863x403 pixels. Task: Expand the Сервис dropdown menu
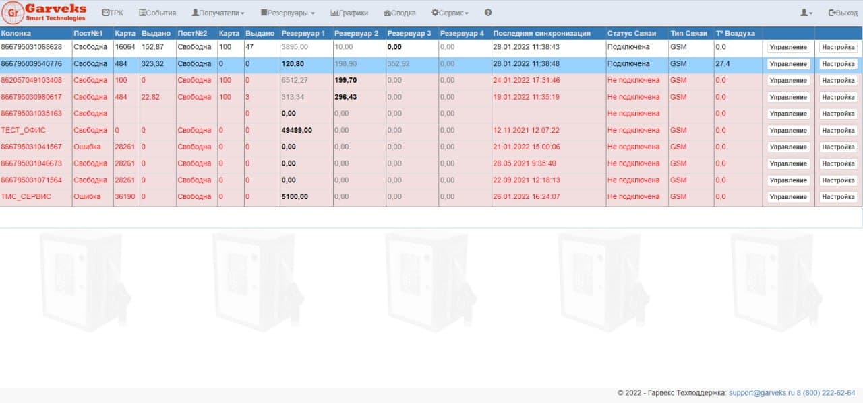pos(450,13)
